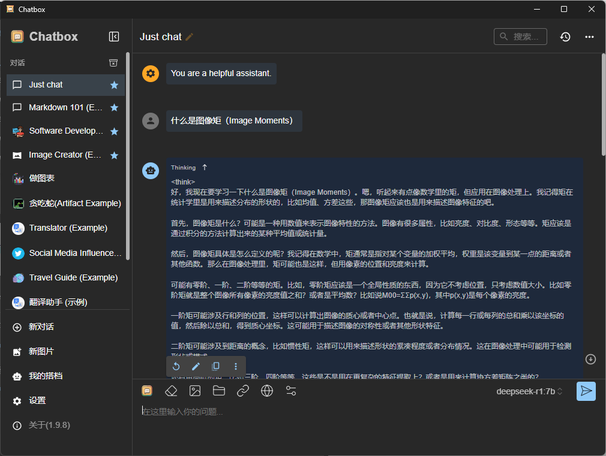This screenshot has height=456, width=606.
Task: Open the 设置 settings menu item
Action: tap(37, 401)
